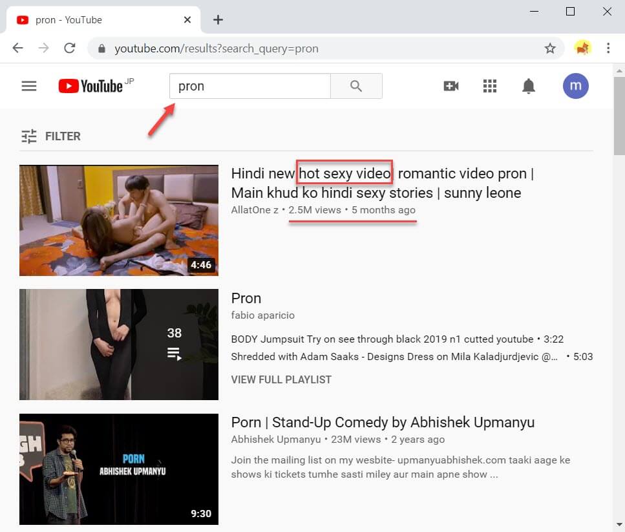Open the 38-video playlist thumbnail
The height and width of the screenshot is (532, 625).
[119, 345]
